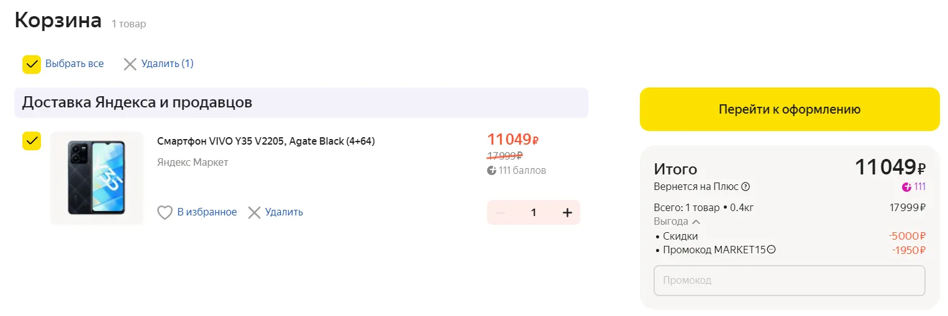Click the Plus points icon near 111 баллов
This screenshot has width=948, height=316.
click(x=492, y=170)
